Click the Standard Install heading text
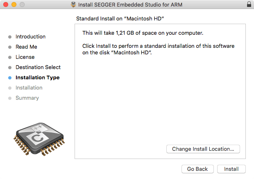Screen dimensions: 254x179 (120, 19)
